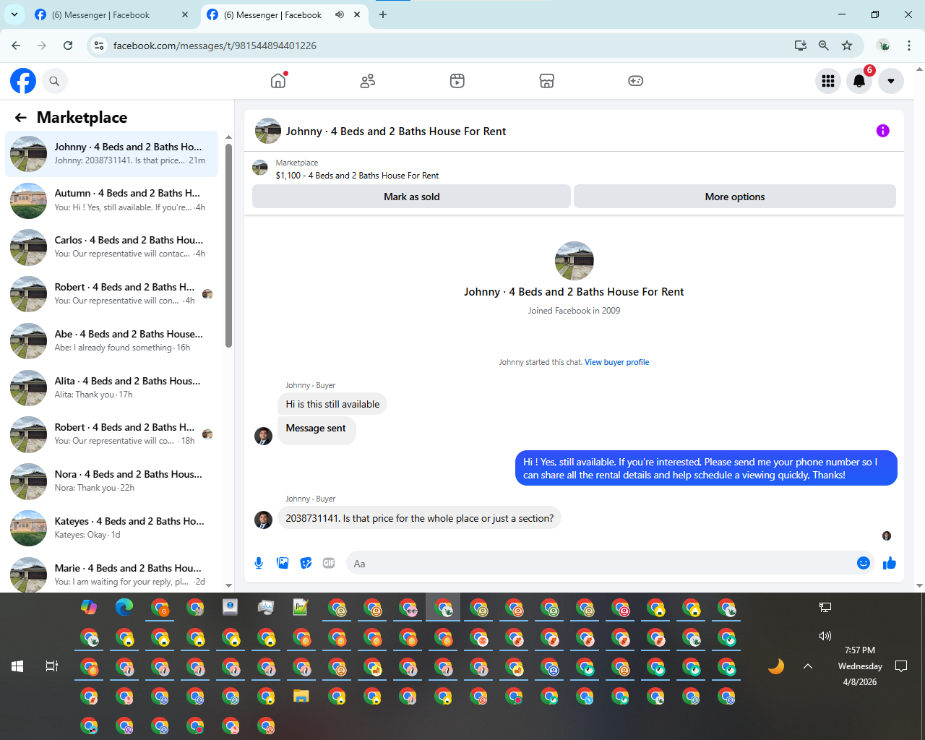Open the Menu grid icon
This screenshot has width=925, height=740.
(828, 81)
